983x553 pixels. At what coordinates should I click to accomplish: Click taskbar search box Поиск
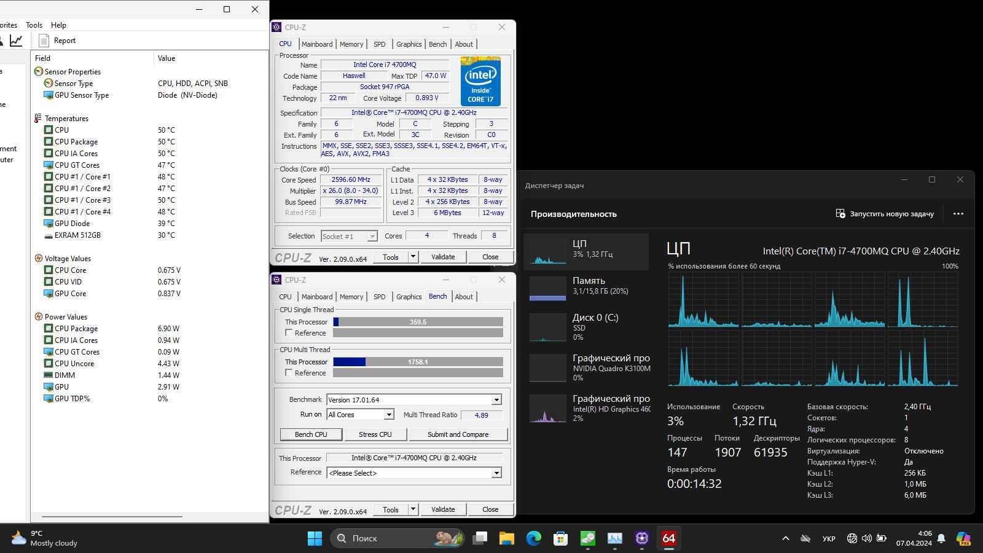(397, 538)
